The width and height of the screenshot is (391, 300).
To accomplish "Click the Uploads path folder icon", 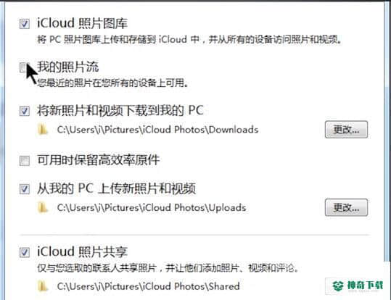I will [x=43, y=207].
